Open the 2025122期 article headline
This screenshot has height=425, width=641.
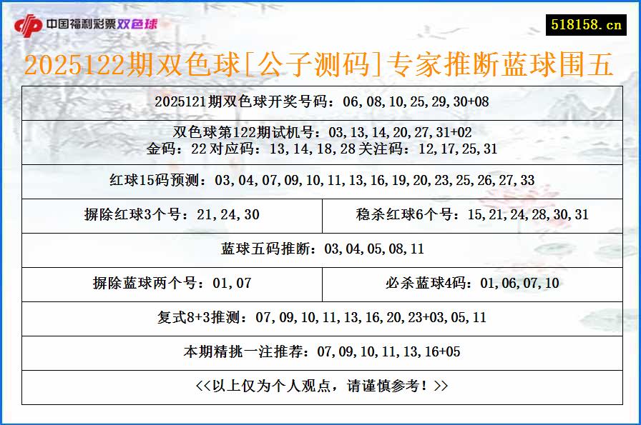320,65
